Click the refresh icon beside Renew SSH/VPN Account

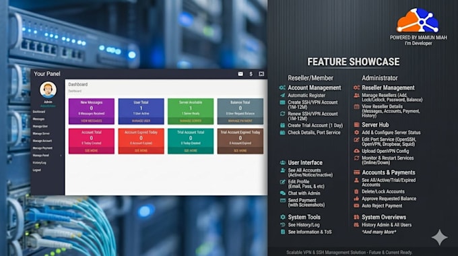[282, 114]
